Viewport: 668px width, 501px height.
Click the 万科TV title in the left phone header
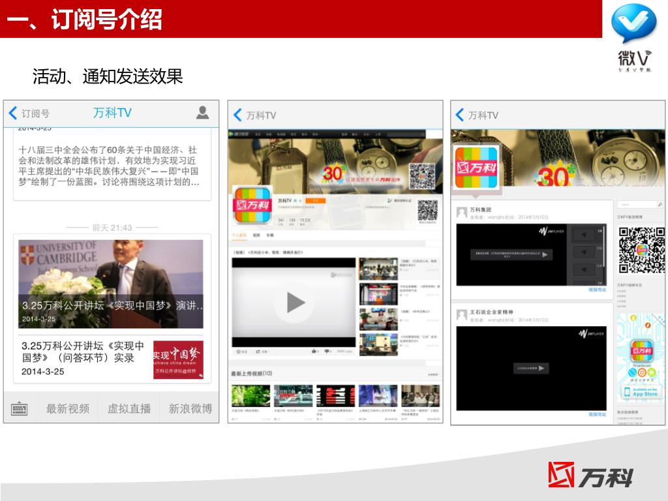(112, 112)
